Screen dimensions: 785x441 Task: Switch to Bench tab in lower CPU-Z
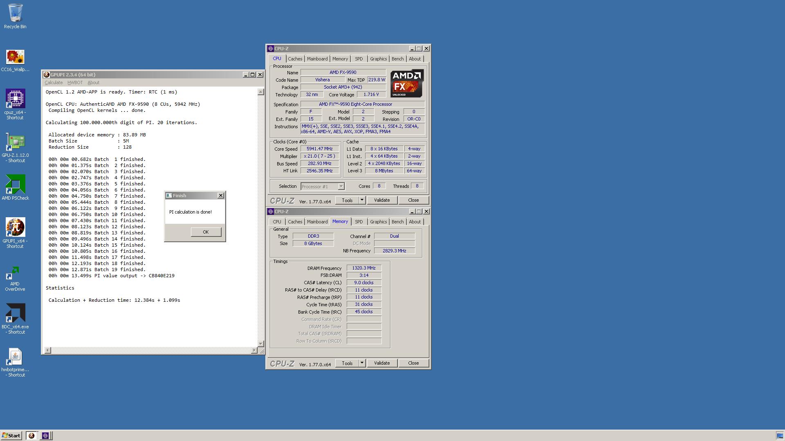[397, 222]
